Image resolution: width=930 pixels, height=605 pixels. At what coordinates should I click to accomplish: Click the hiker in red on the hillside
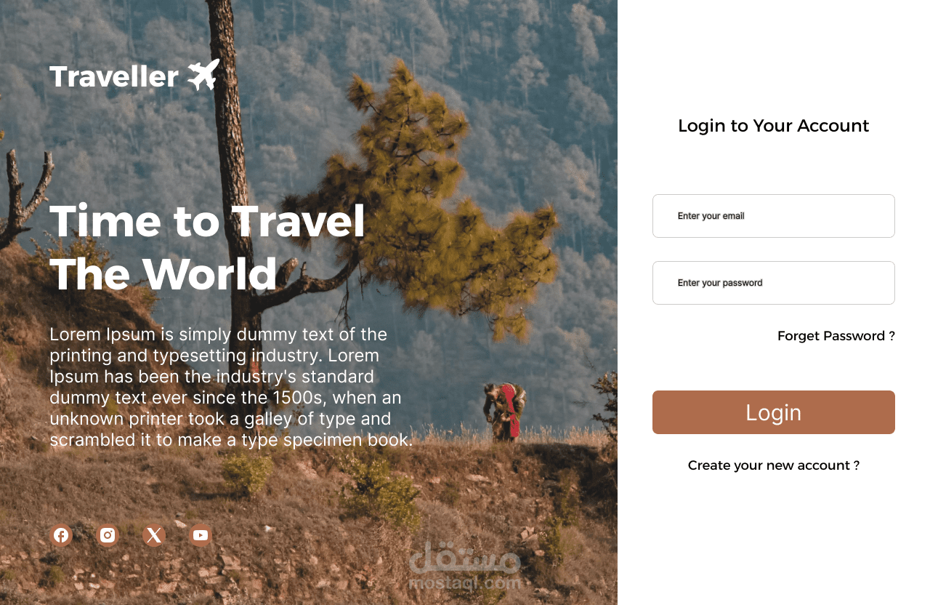pyautogui.click(x=506, y=411)
